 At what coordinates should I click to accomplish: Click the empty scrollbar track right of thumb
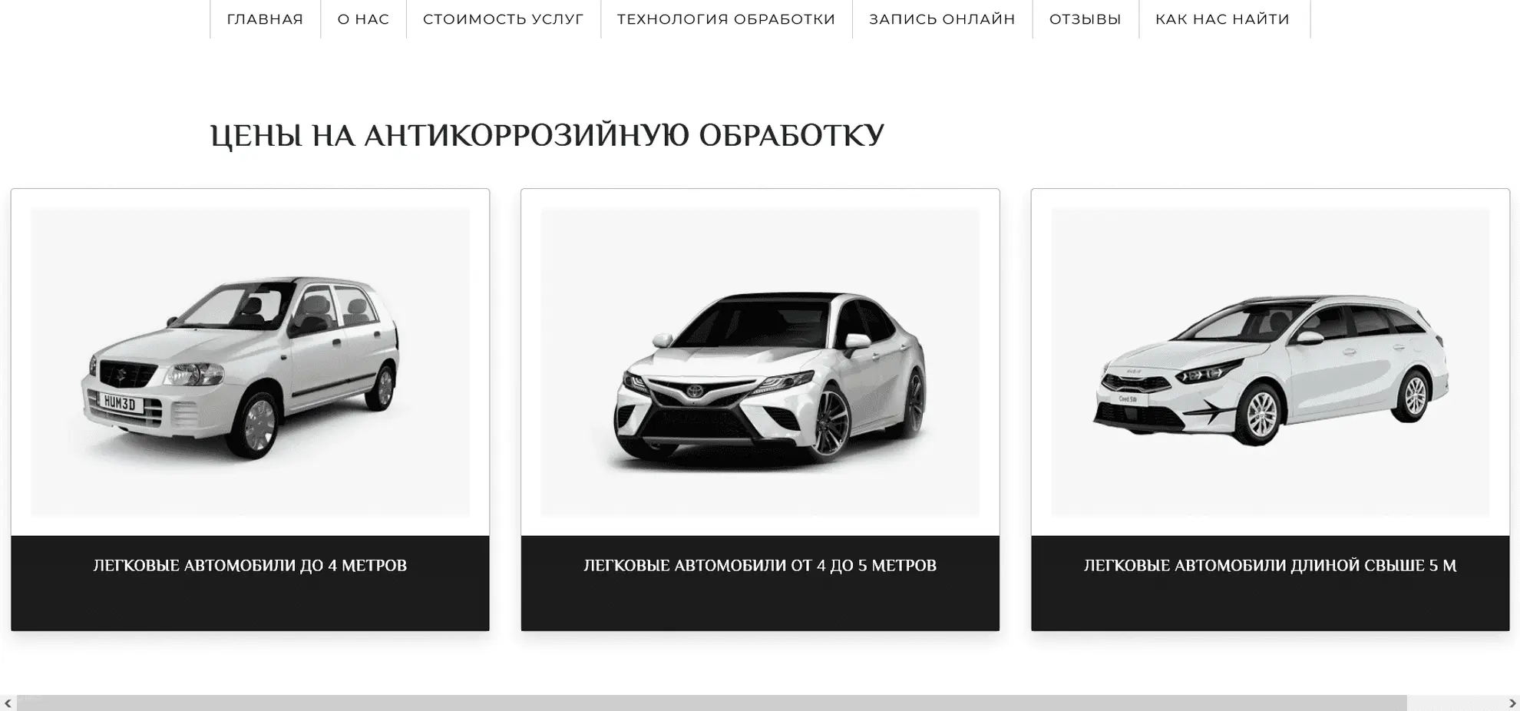[x=1456, y=703]
